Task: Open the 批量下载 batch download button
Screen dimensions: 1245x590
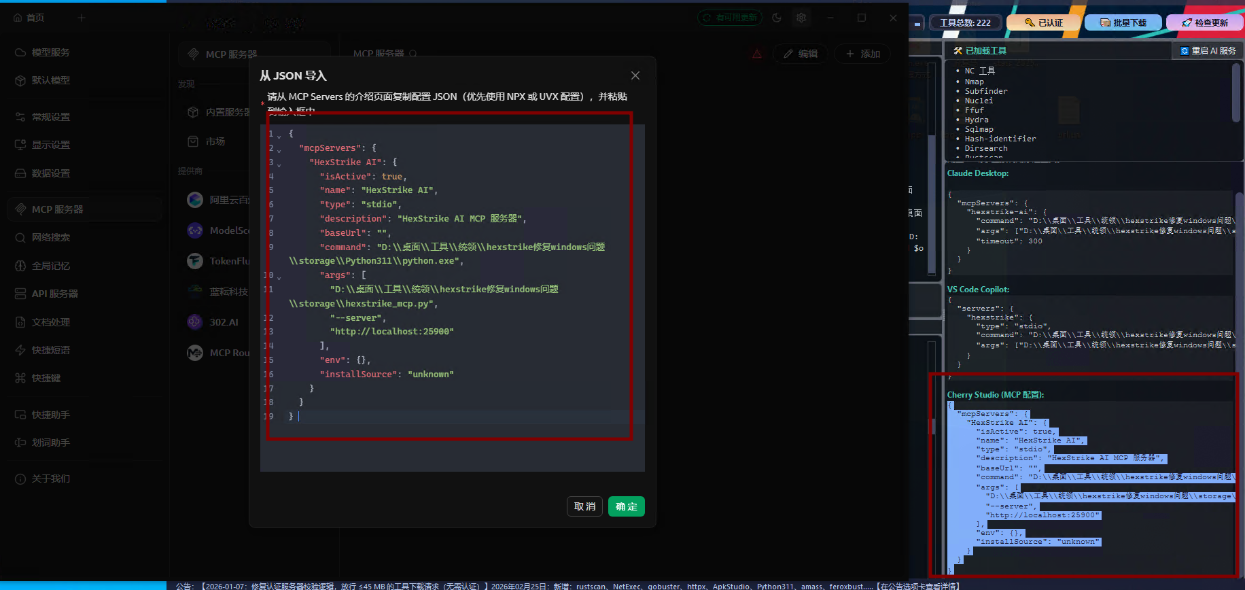Action: click(x=1123, y=22)
